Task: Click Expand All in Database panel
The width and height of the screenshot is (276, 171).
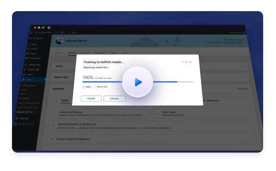Action: 243,89
